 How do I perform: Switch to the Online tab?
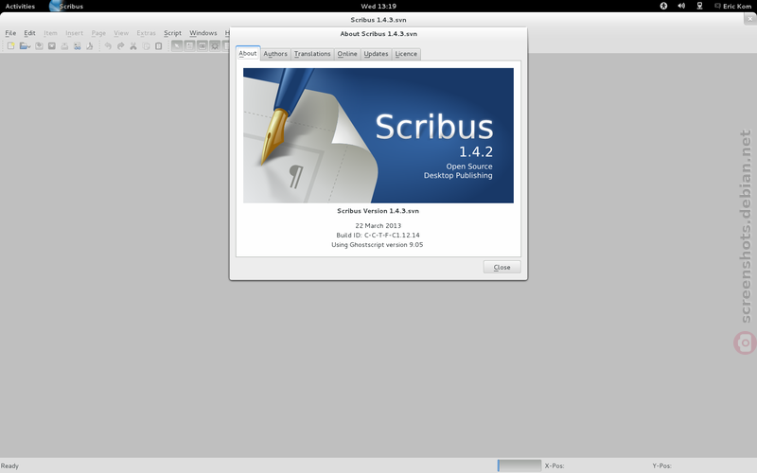pyautogui.click(x=347, y=54)
